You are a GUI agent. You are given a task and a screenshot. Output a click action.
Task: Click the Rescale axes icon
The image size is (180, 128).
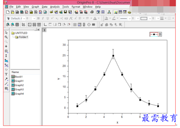click(24, 24)
